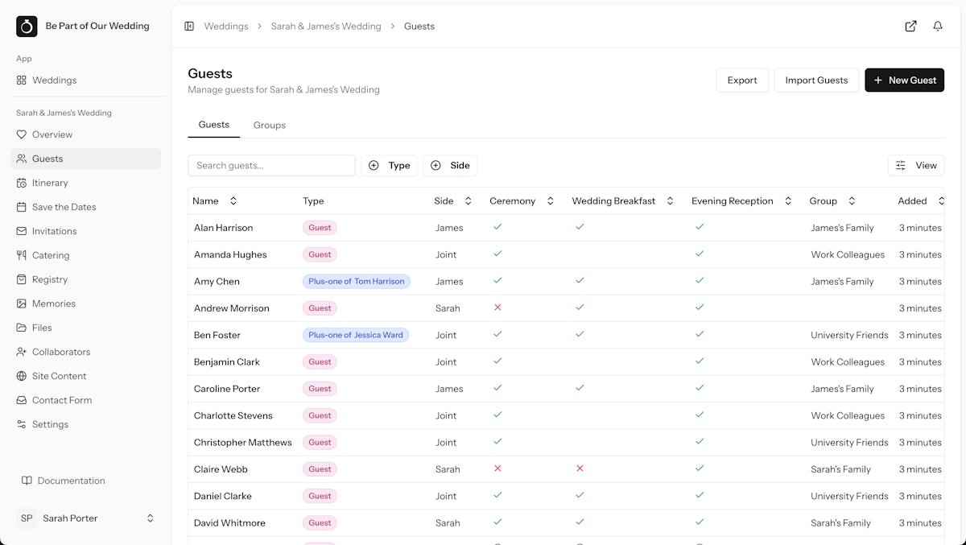The width and height of the screenshot is (966, 545).
Task: Open the View options button
Action: click(916, 166)
